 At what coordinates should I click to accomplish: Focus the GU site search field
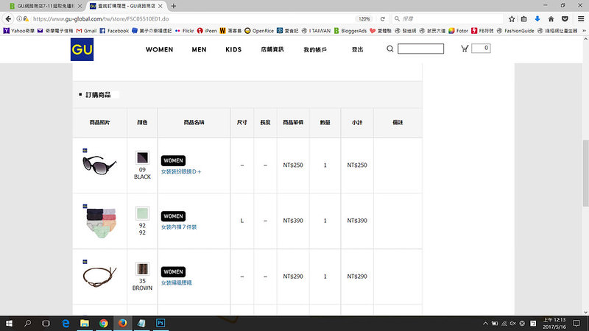click(420, 49)
